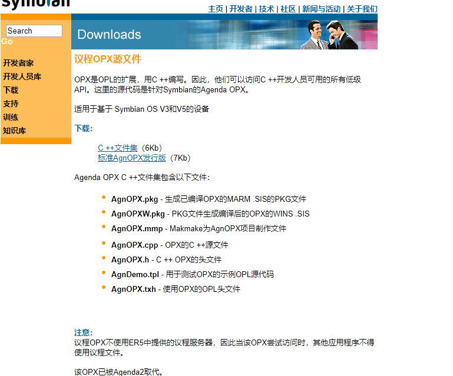Download the C ++文件集 link
The image size is (453, 376).
point(118,148)
